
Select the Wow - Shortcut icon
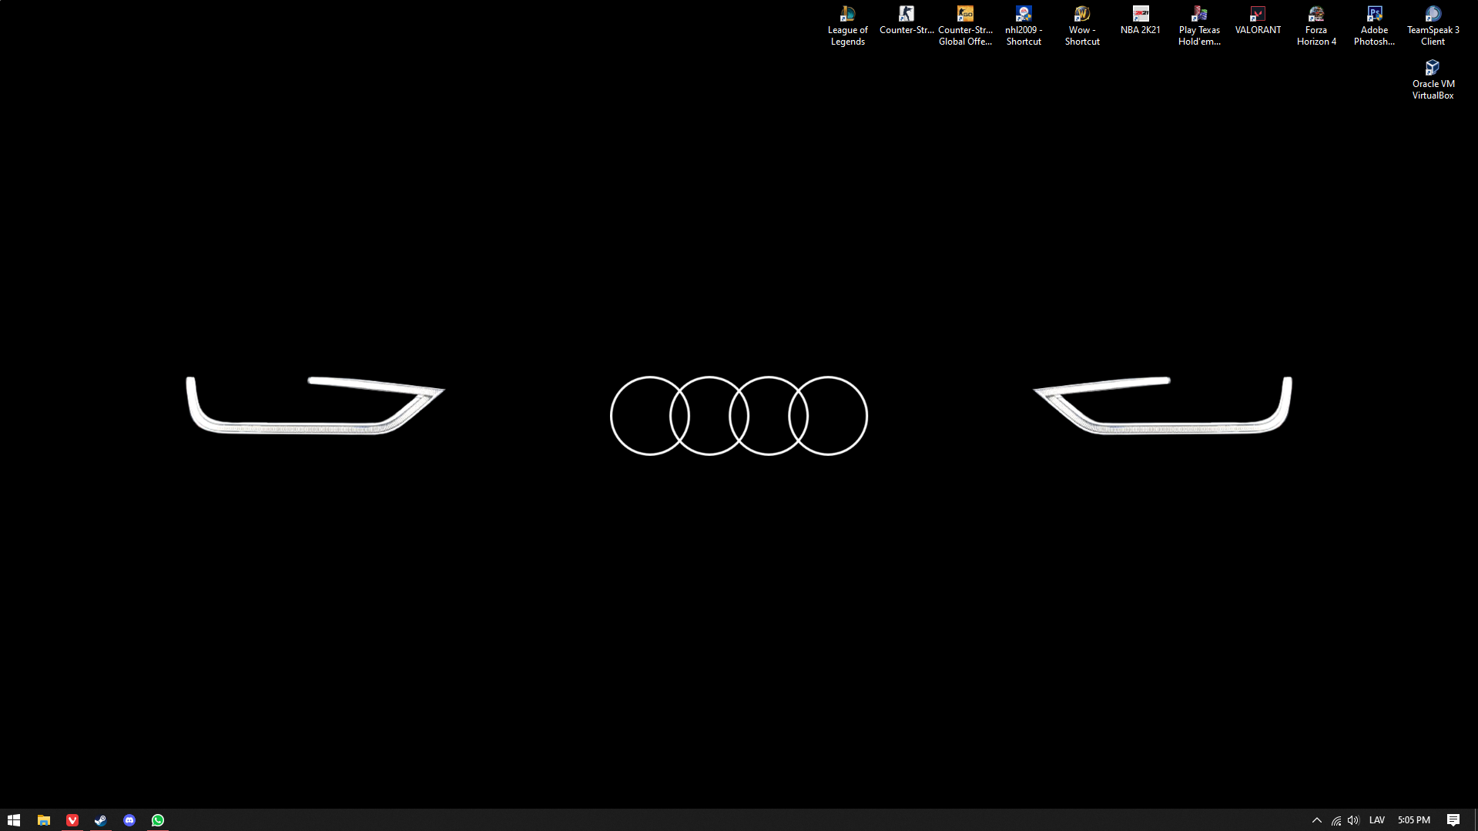point(1081,25)
